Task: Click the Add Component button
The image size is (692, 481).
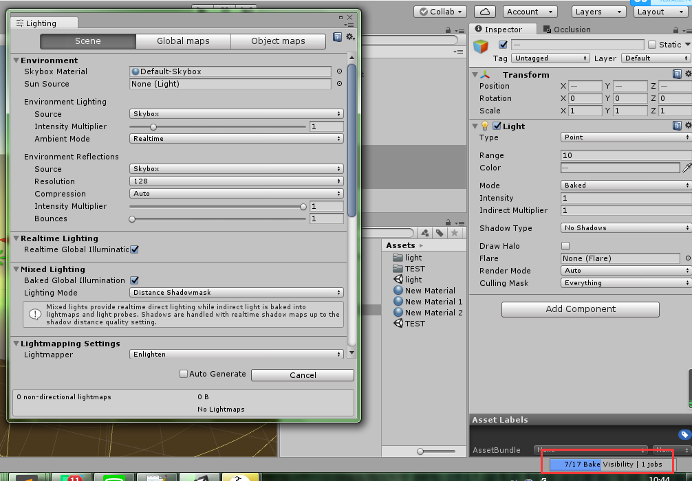Action: coord(580,309)
